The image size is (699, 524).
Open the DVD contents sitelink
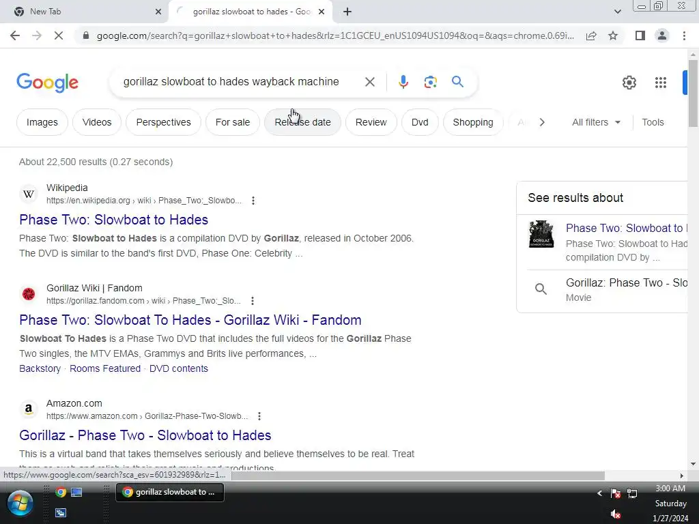[178, 368]
